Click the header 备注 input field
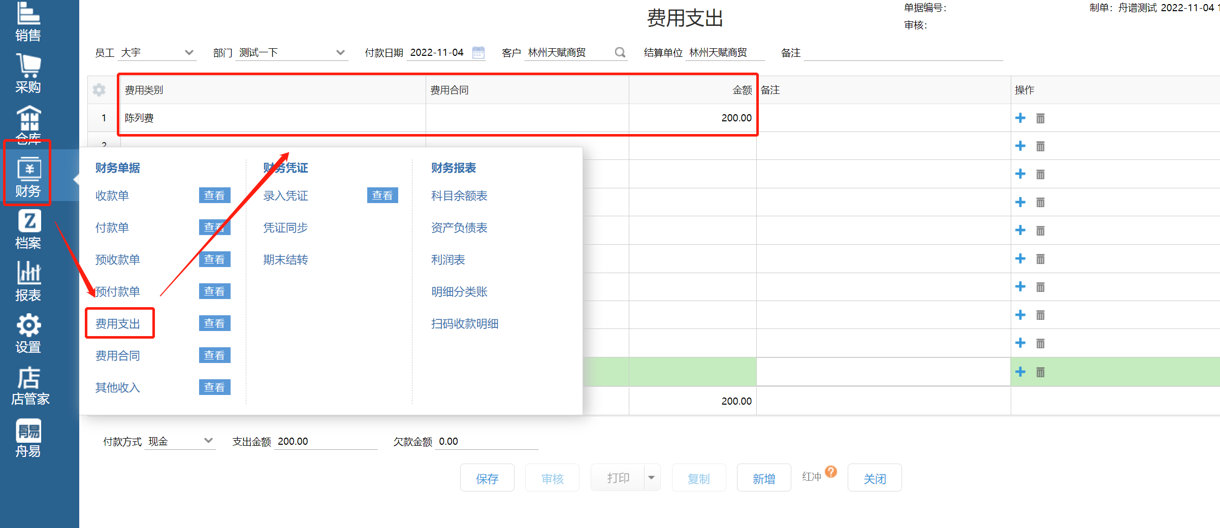Image resolution: width=1220 pixels, height=528 pixels. (904, 52)
